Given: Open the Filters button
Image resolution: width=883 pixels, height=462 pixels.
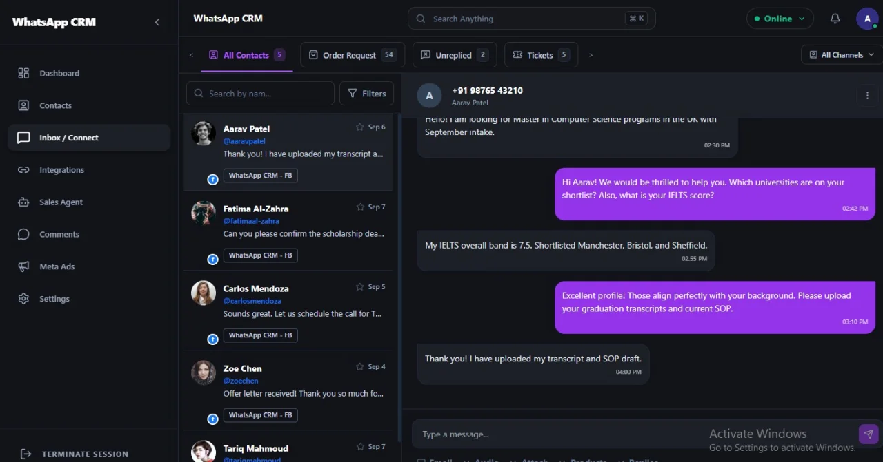Looking at the screenshot, I should pyautogui.click(x=366, y=94).
